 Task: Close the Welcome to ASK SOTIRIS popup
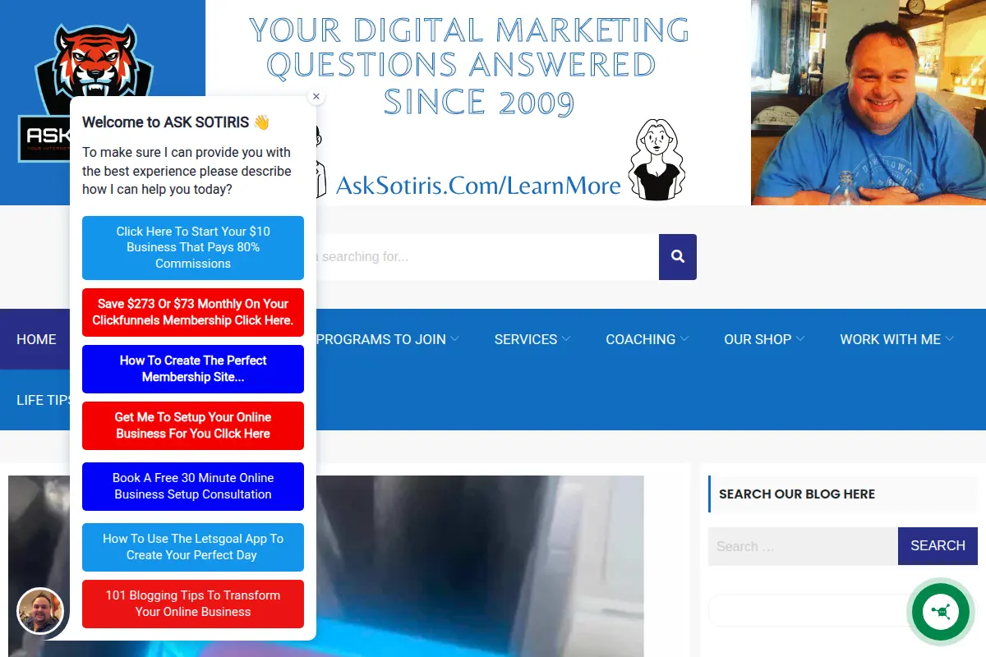[316, 96]
